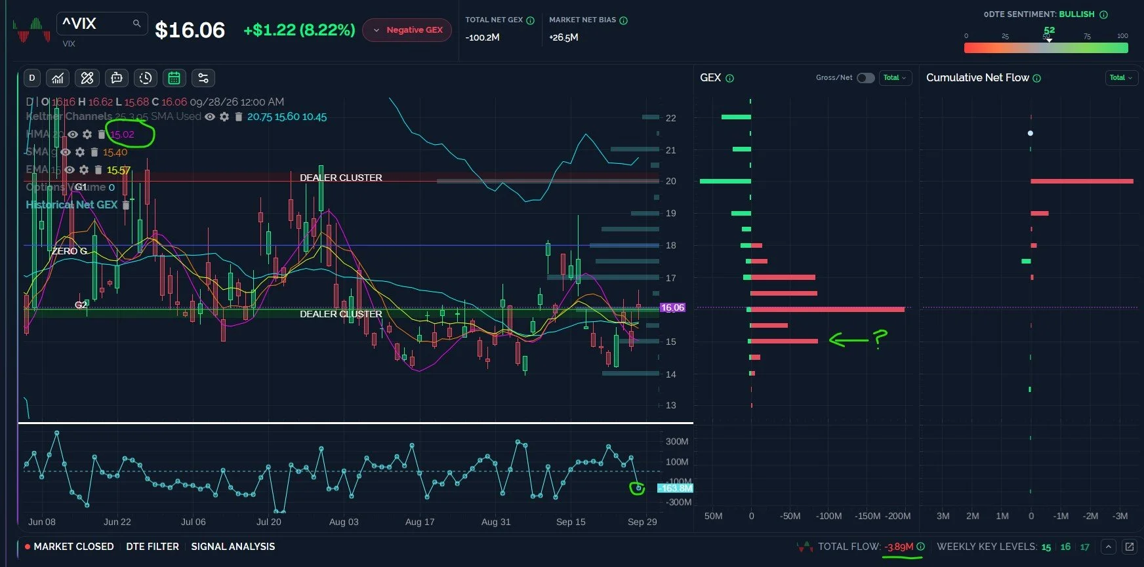Open chart settings sliders icon

point(203,78)
